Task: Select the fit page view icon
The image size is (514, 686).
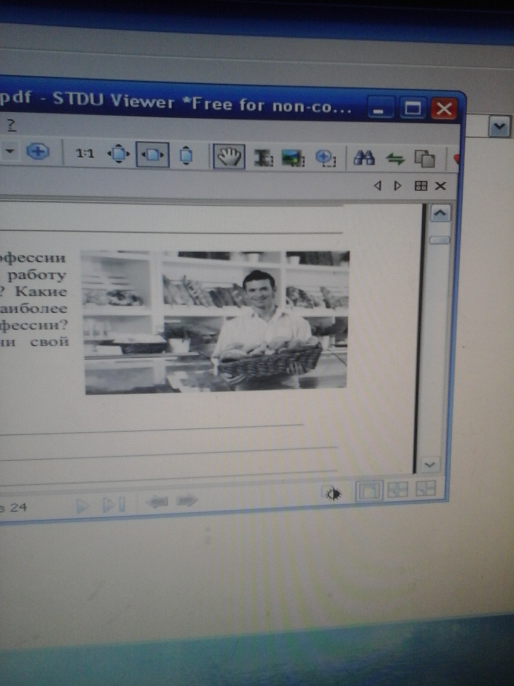Action: 119,154
